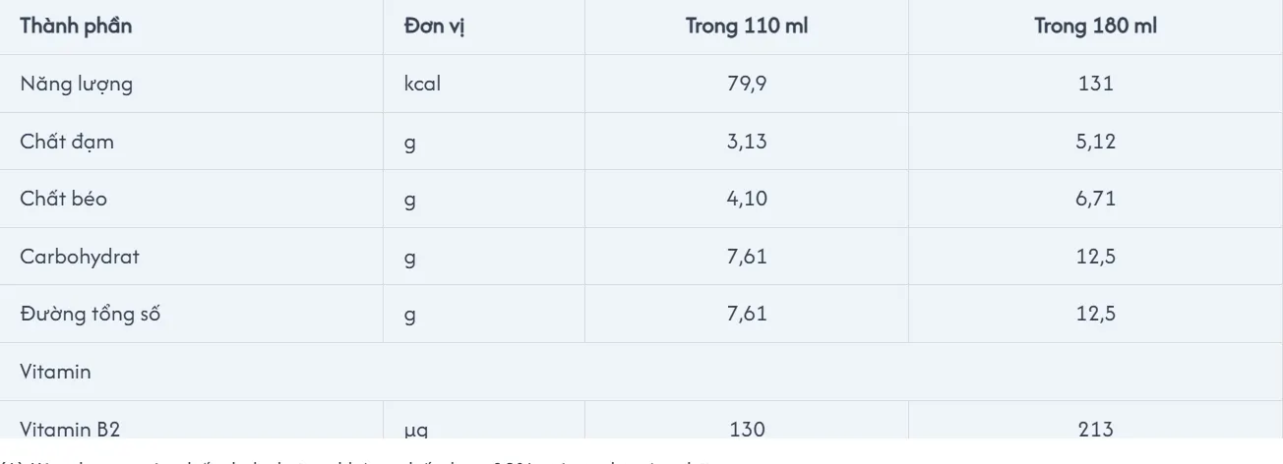Viewport: 1283px width, 464px height.
Task: Select the "Chất đạm" row label
Action: [67, 142]
